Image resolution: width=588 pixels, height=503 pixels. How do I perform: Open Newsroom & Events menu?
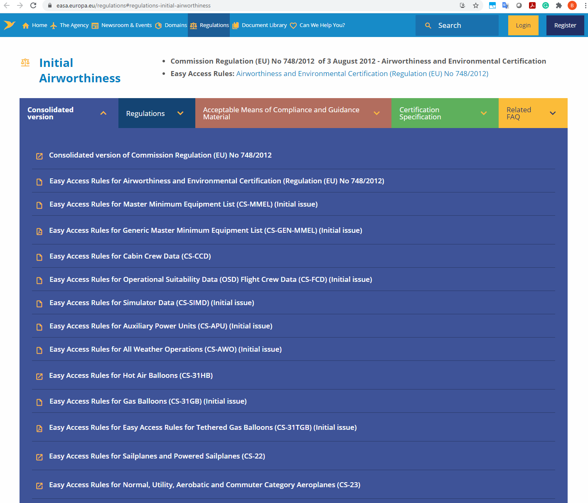pos(126,25)
